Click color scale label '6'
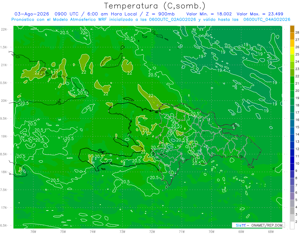The image size is (304, 235). coord(297,193)
